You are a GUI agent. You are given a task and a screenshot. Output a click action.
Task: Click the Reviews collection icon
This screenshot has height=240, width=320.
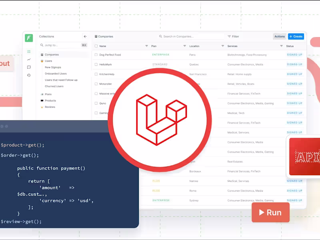point(42,107)
